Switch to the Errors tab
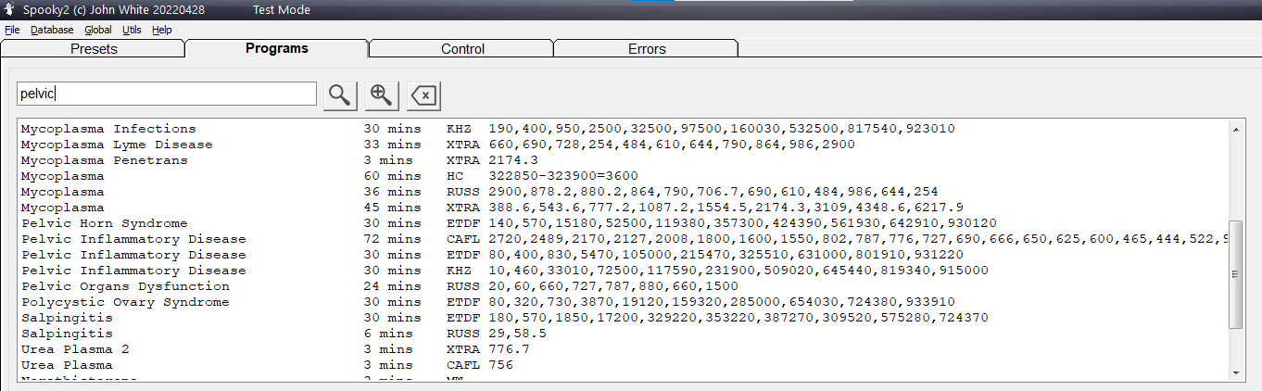The image size is (1262, 391). [x=647, y=49]
